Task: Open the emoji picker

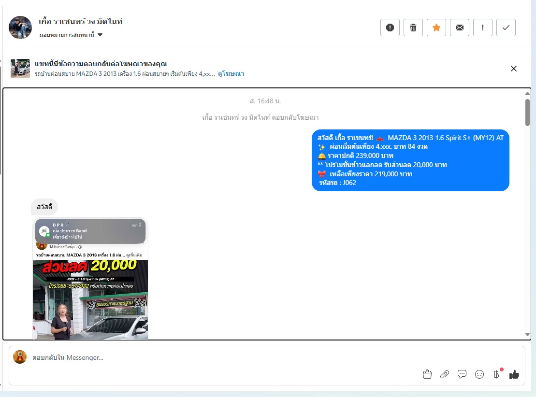Action: click(x=479, y=374)
